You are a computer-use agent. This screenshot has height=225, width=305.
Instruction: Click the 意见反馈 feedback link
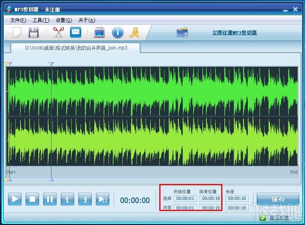pos(279,218)
